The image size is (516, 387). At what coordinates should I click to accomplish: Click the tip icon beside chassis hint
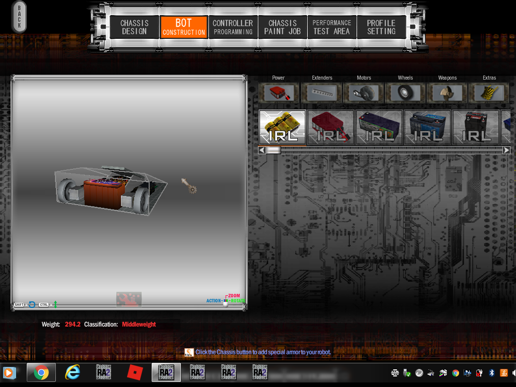click(189, 352)
